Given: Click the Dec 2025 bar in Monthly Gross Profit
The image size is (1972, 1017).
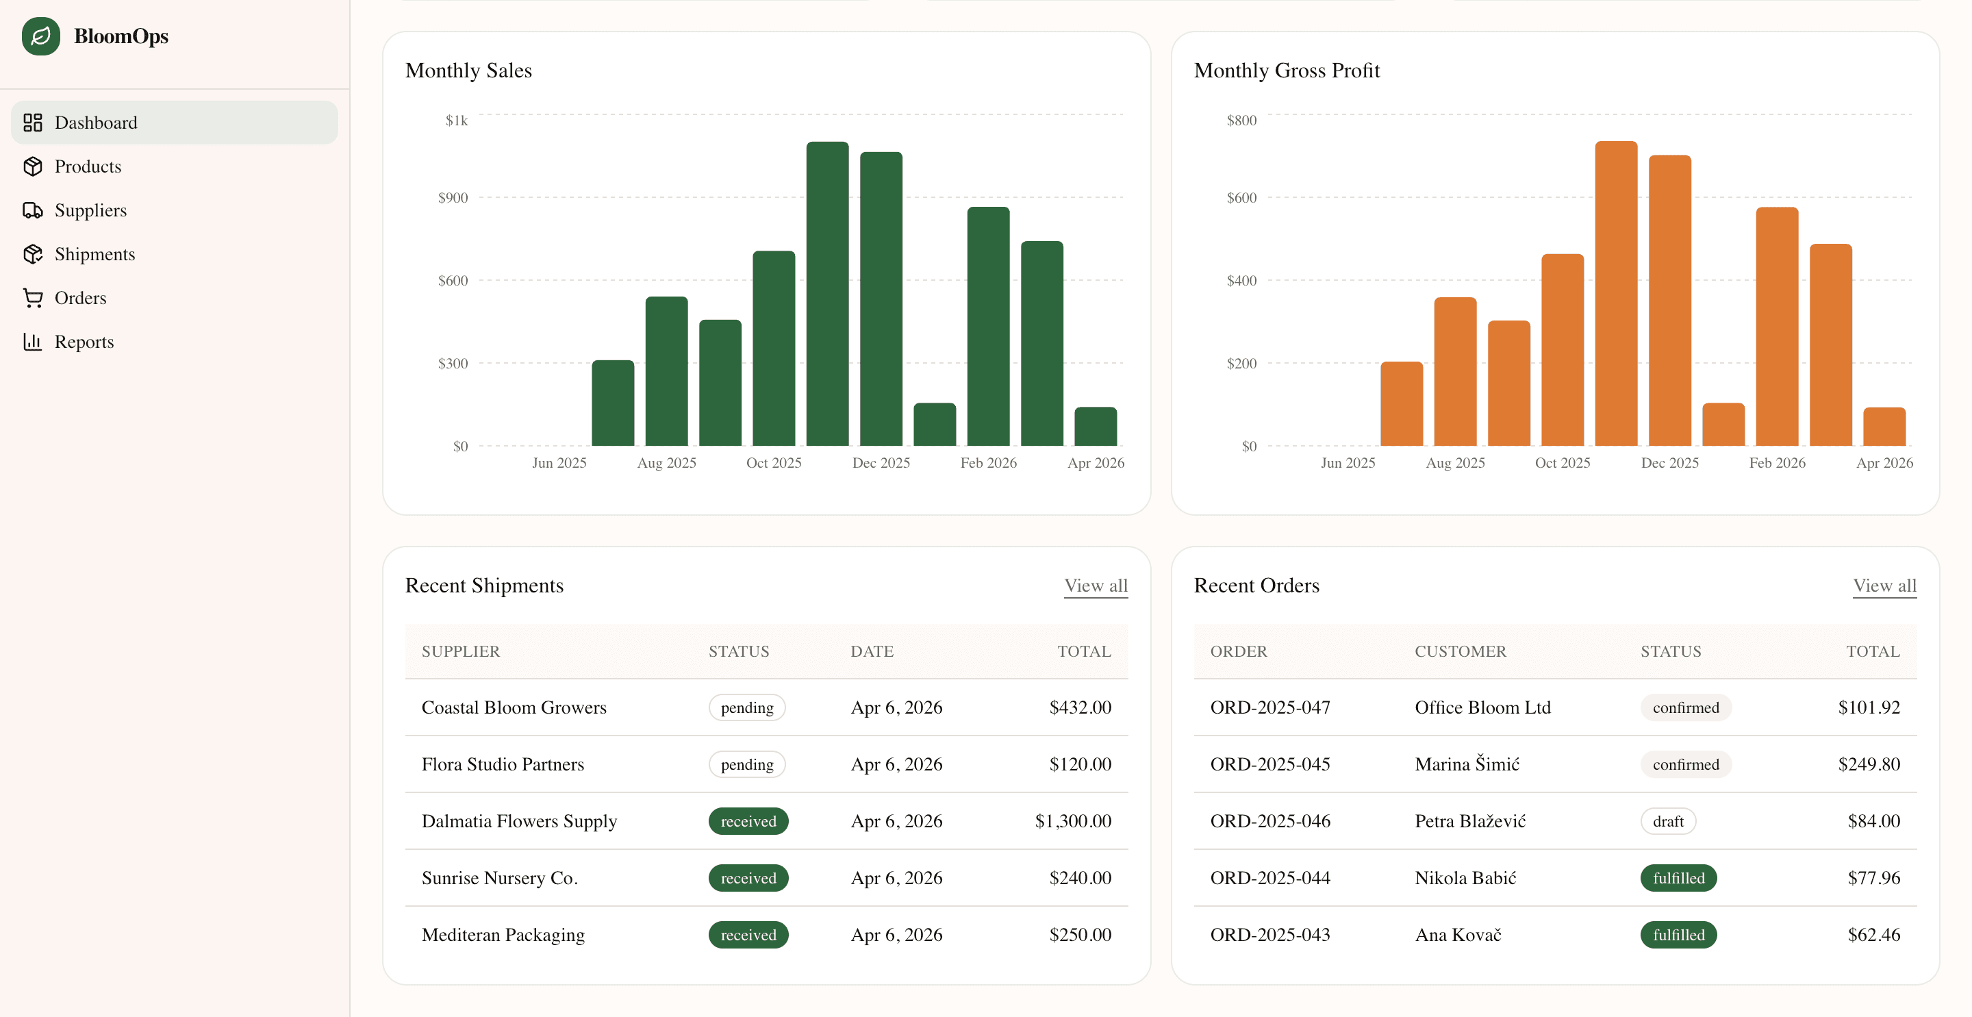Looking at the screenshot, I should [1671, 306].
